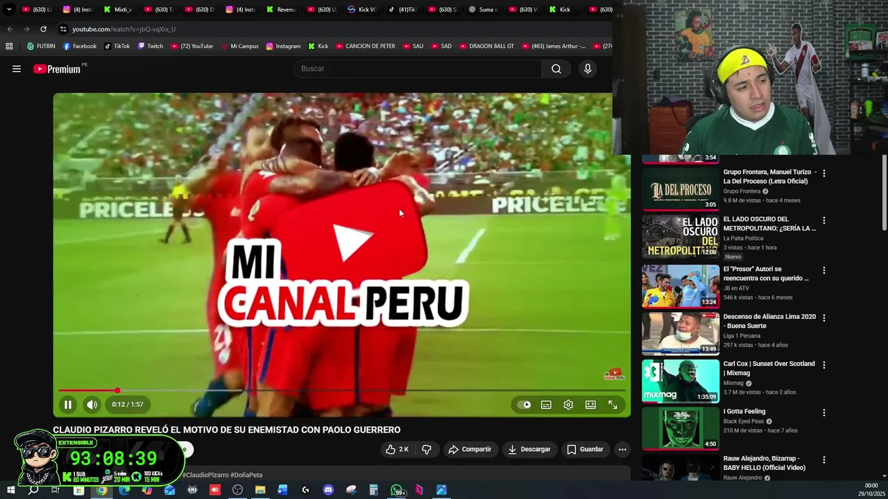
Task: Open La Del Proceso thumbnail
Action: 681,189
